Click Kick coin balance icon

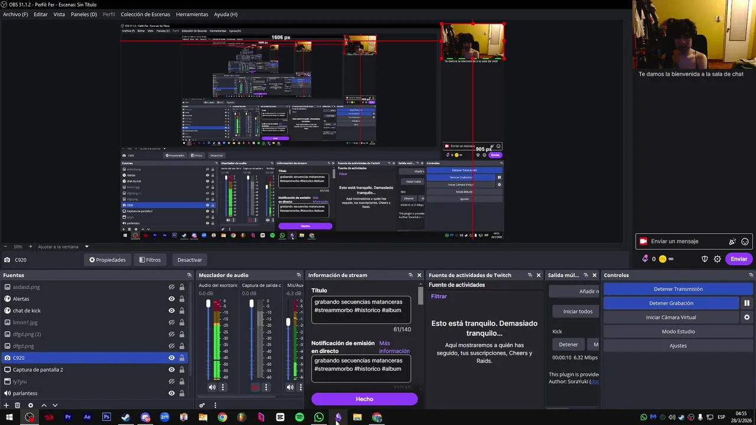663,259
